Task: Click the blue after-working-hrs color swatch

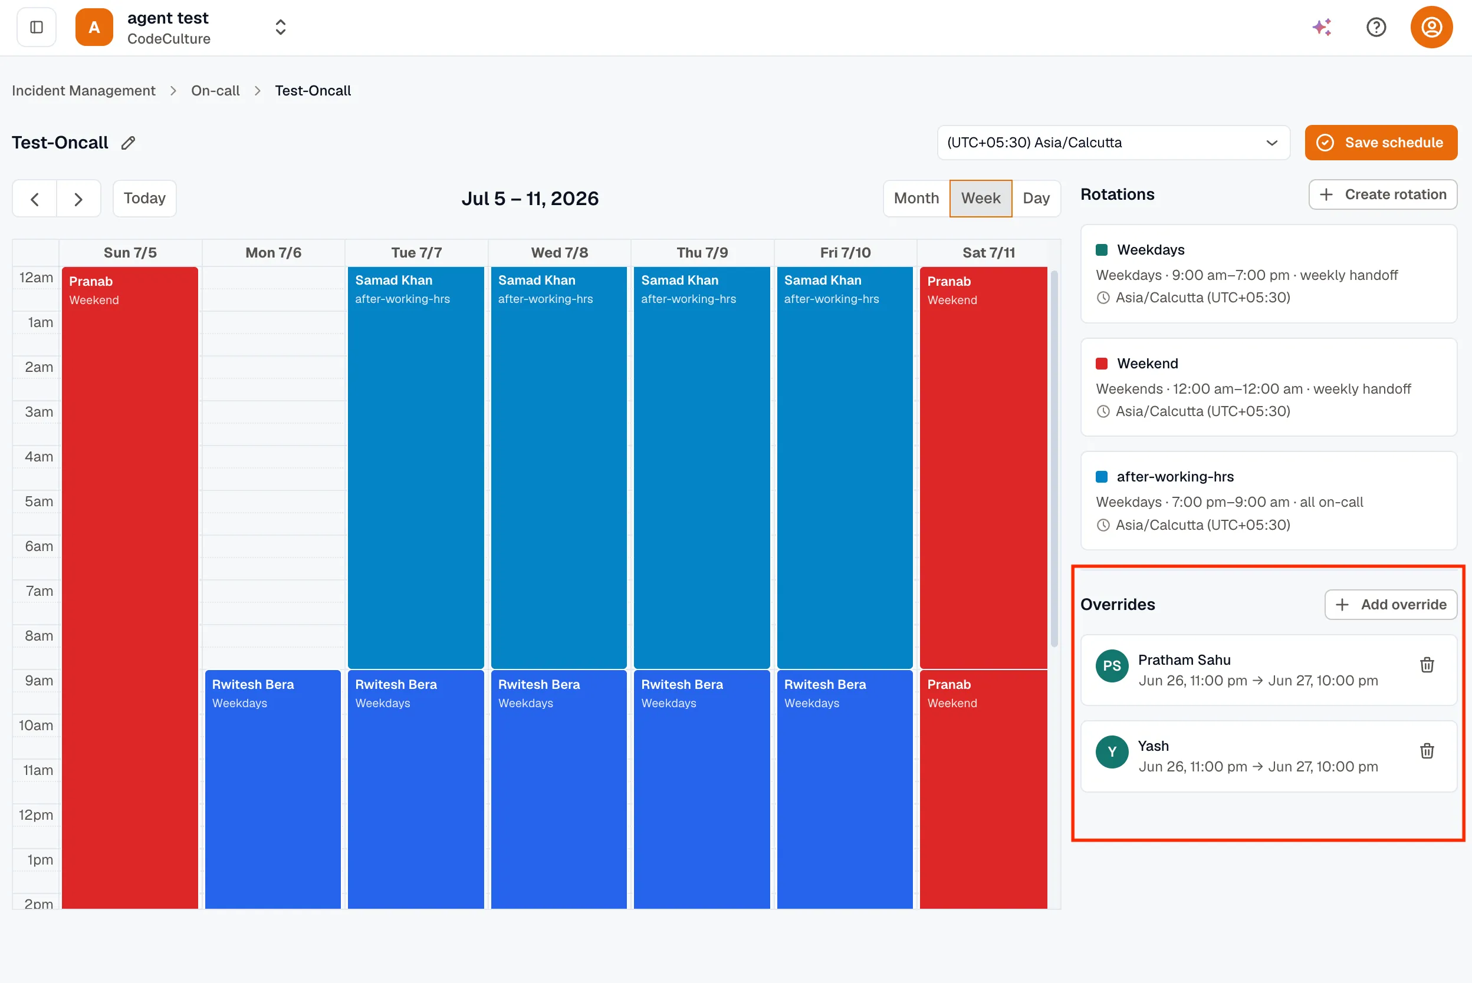Action: tap(1101, 477)
